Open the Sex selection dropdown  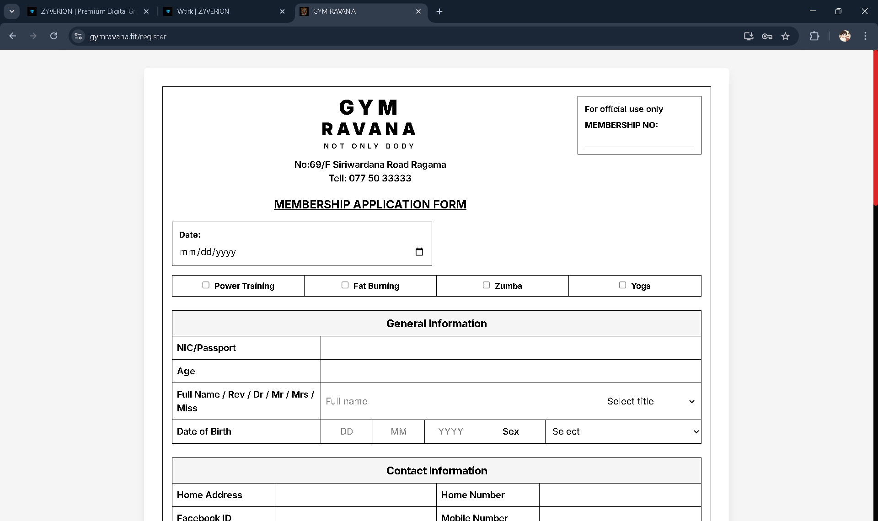[623, 431]
